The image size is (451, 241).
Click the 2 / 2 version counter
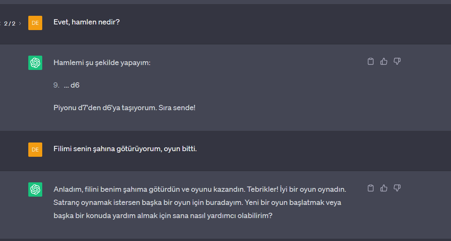(x=10, y=23)
